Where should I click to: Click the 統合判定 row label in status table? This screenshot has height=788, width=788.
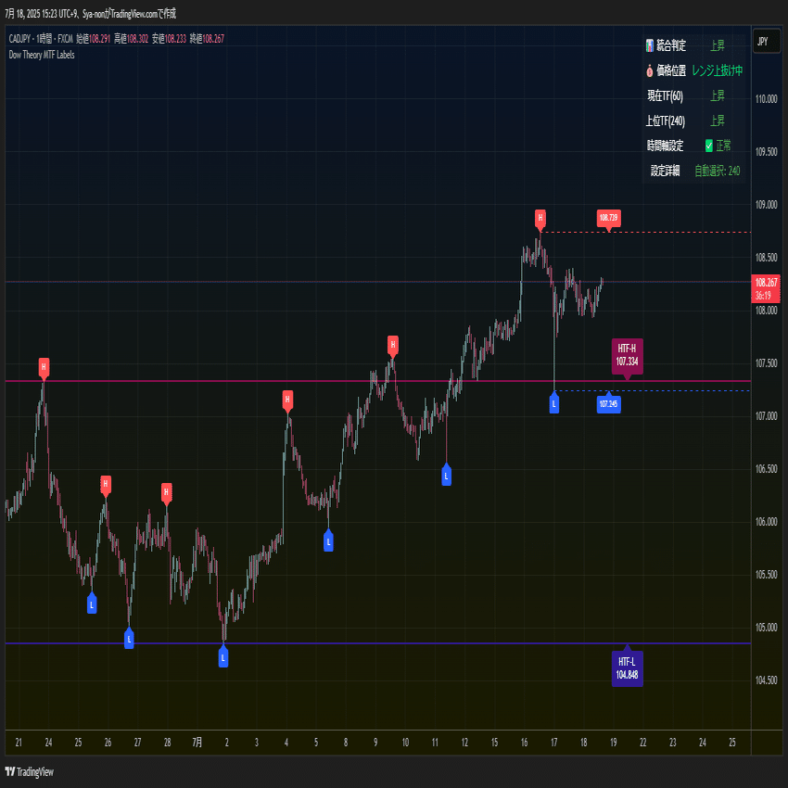(x=671, y=45)
